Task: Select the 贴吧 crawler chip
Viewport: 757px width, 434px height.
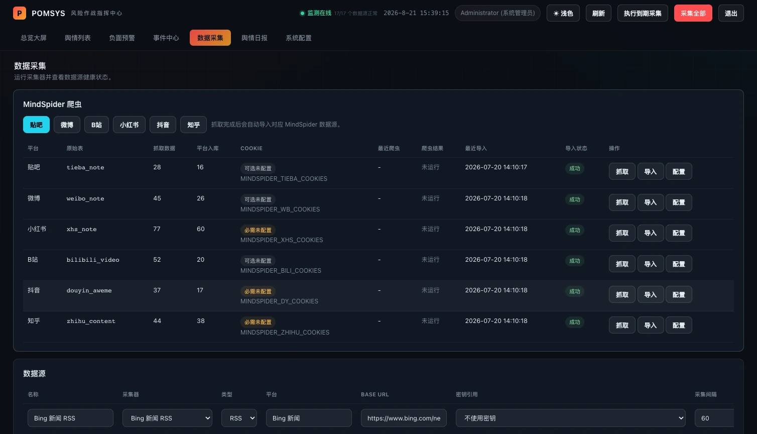Action: tap(36, 125)
